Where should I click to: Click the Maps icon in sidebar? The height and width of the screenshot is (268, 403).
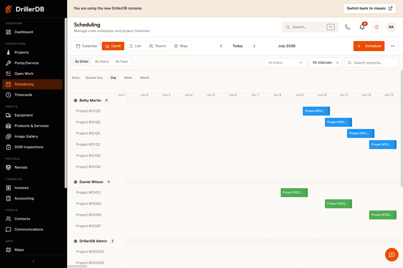8,250
